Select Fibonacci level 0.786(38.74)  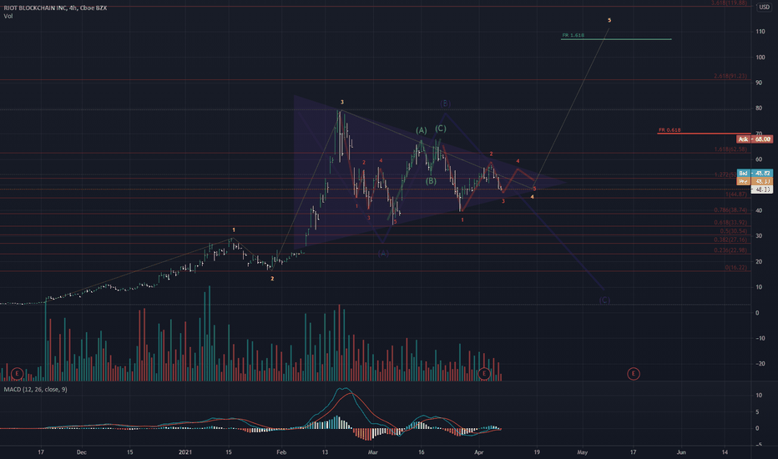point(730,210)
